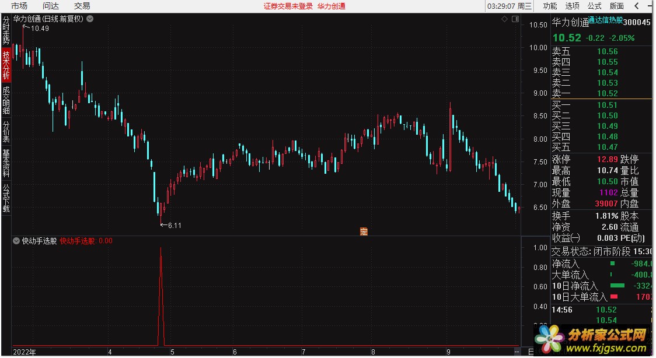Click the 10日净流入 green bar
This screenshot has height=358, width=656.
tap(617, 286)
